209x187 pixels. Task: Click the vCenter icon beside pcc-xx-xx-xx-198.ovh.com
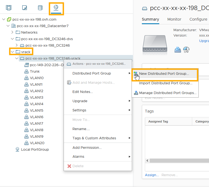(9, 20)
